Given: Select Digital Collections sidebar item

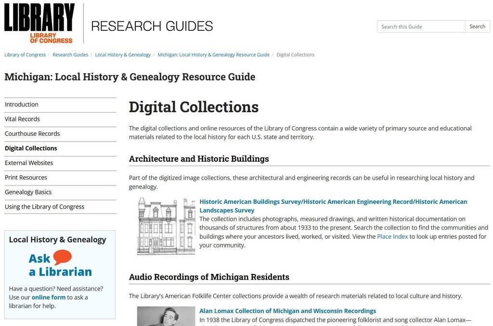Looking at the screenshot, I should point(60,148).
